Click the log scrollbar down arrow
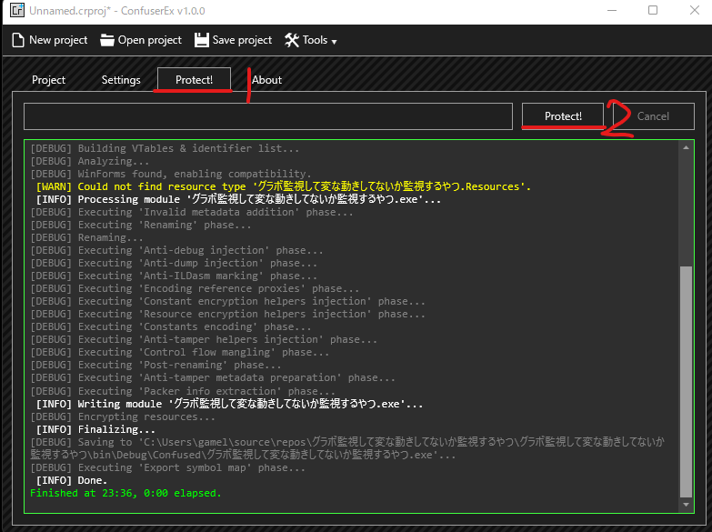The width and height of the screenshot is (712, 532). point(686,505)
